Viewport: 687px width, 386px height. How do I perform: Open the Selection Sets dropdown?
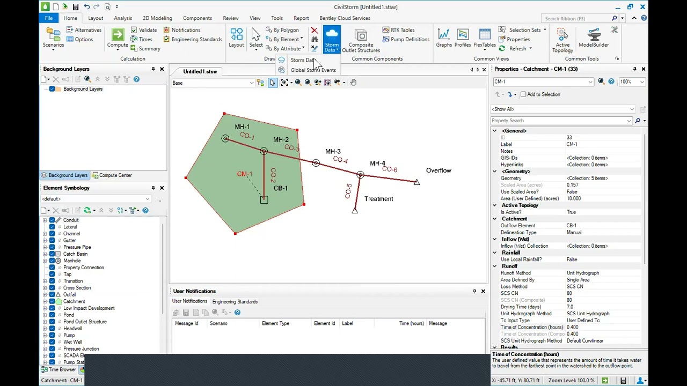(x=522, y=30)
